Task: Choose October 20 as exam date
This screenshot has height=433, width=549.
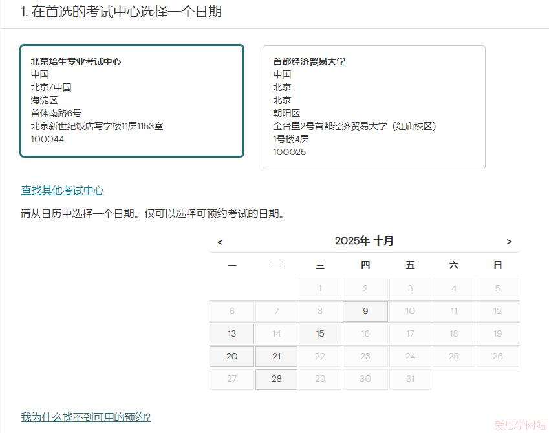Action: (x=231, y=357)
